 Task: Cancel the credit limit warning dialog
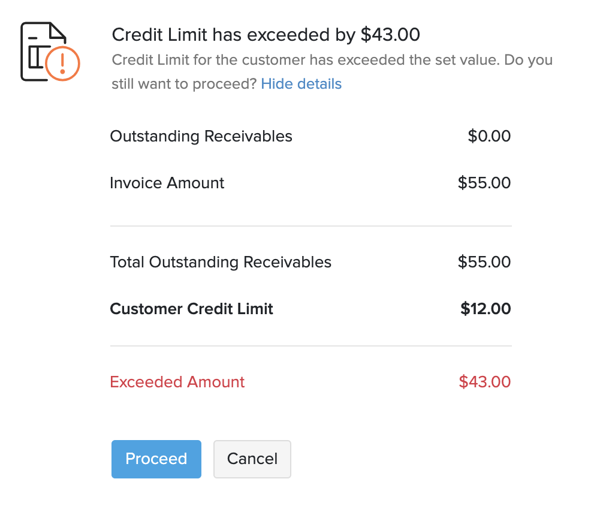[252, 459]
